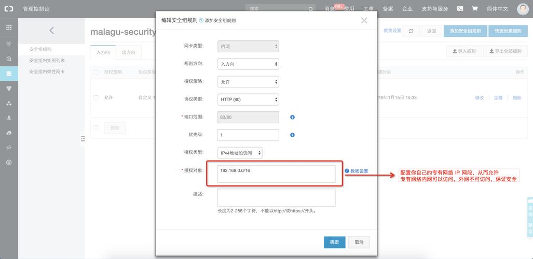Click the 授权对象 text field
Viewport: 533px width, 259px height.
tap(276, 174)
